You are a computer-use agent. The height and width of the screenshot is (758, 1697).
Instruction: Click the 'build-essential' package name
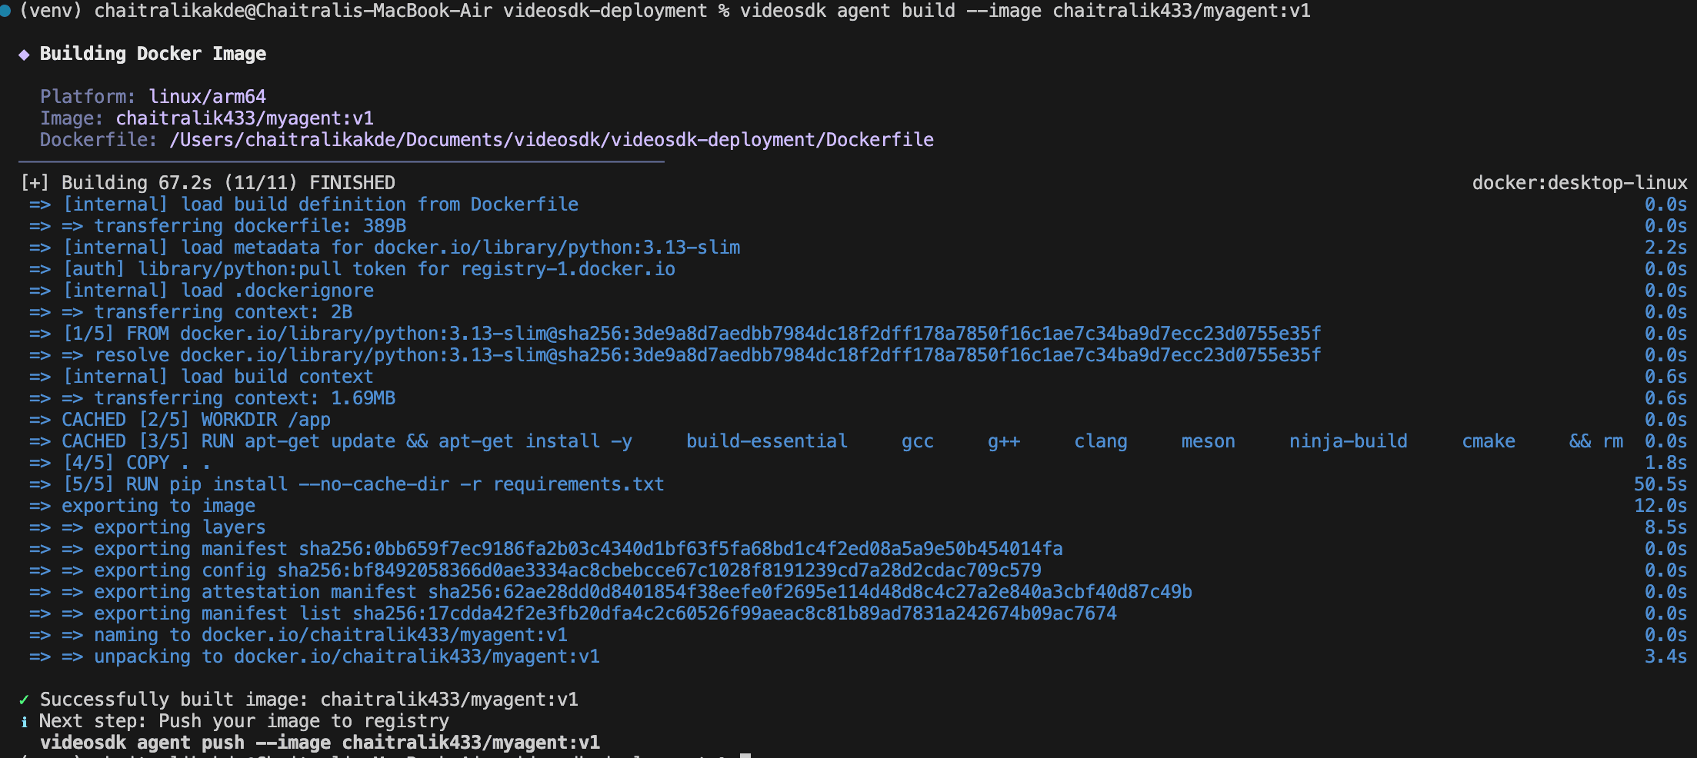coord(767,441)
